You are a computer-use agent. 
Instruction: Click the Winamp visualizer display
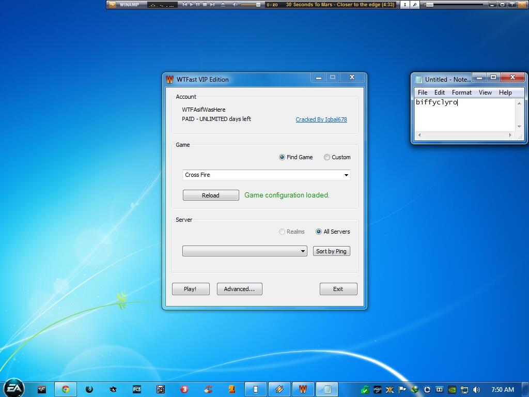[162, 5]
